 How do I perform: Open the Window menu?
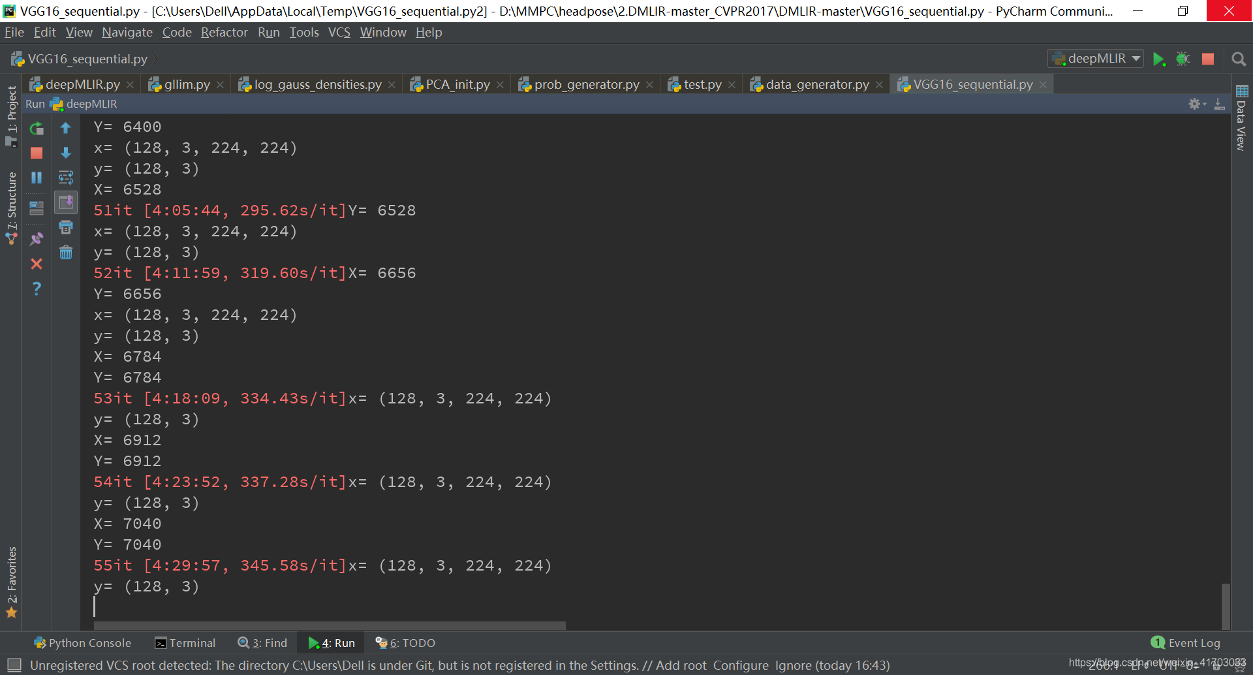(x=383, y=32)
